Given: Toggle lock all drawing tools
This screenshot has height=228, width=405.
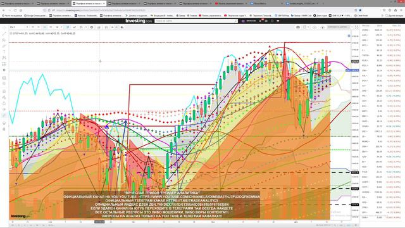Looking at the screenshot, I should 4,103.
